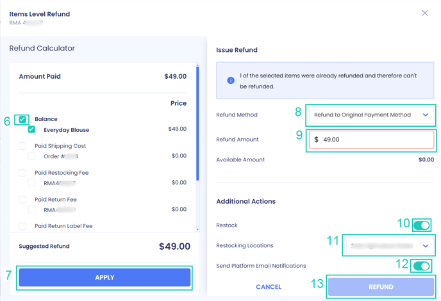Tick the Order # checkbox under shipping cost
441x301 pixels.
click(31, 156)
